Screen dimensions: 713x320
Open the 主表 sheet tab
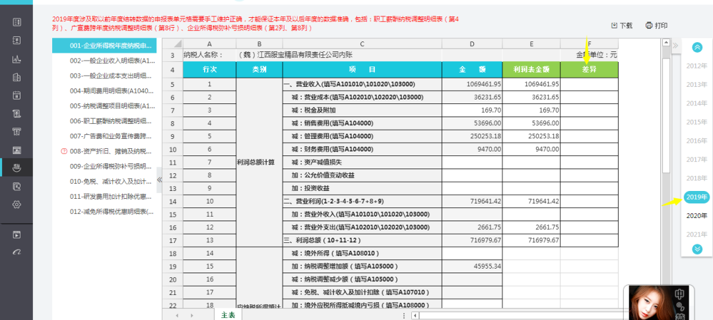[228, 315]
